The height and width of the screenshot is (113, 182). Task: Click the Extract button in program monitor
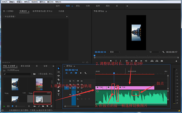tap(157, 61)
